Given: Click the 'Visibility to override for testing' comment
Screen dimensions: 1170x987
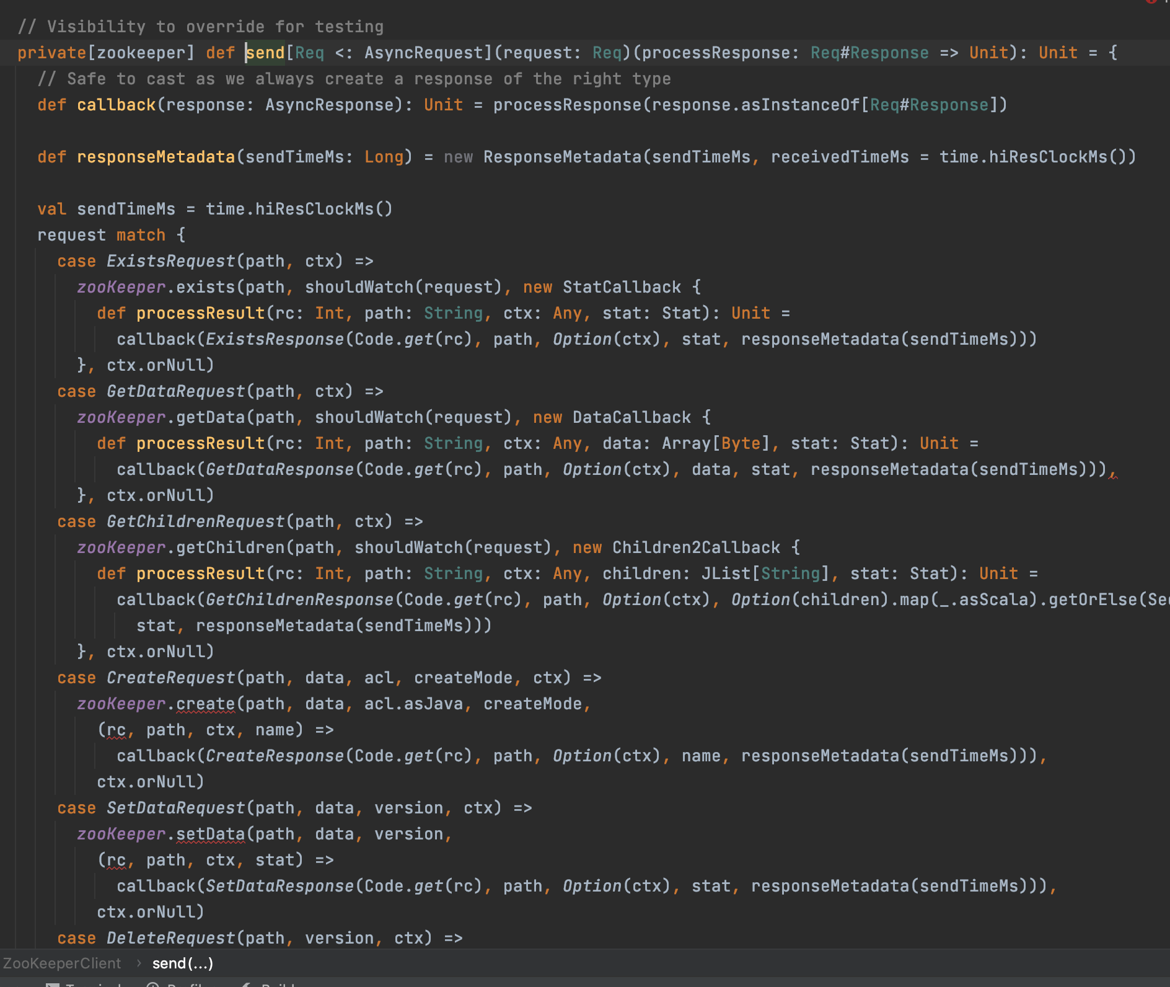Looking at the screenshot, I should coord(201,27).
